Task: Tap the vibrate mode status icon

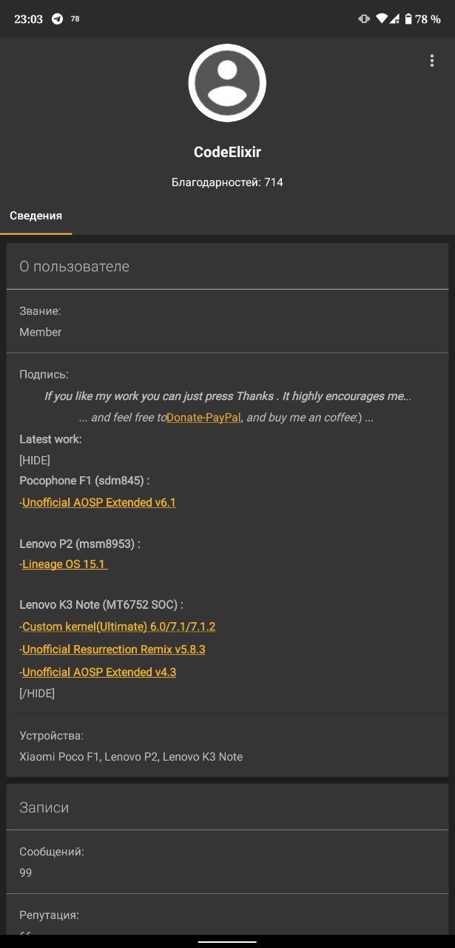Action: click(364, 19)
